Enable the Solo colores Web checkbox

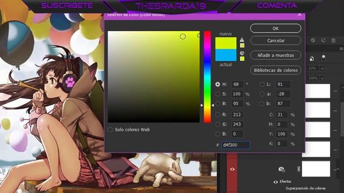pos(110,130)
